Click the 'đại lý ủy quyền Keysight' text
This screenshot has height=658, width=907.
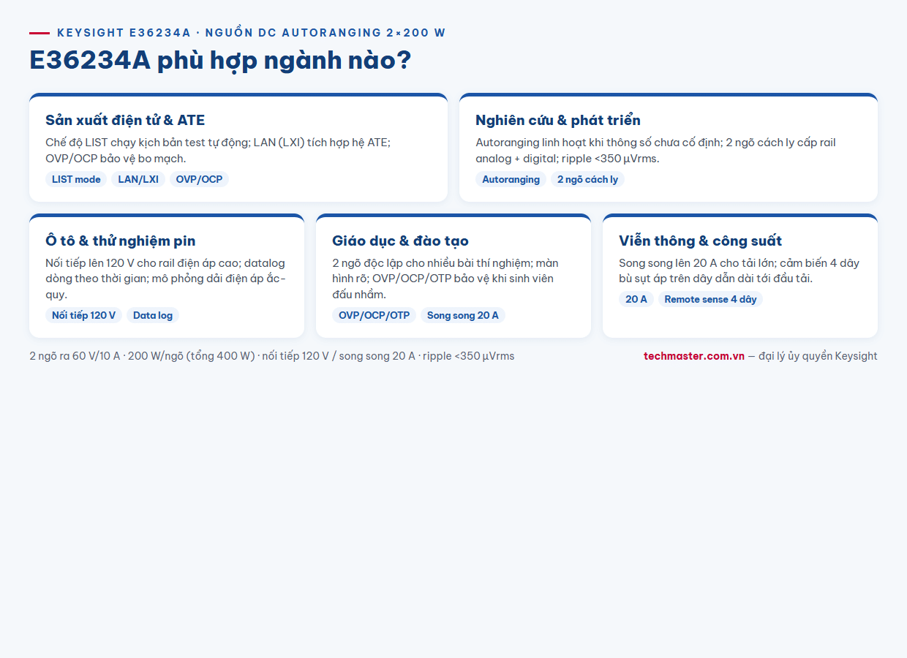818,356
